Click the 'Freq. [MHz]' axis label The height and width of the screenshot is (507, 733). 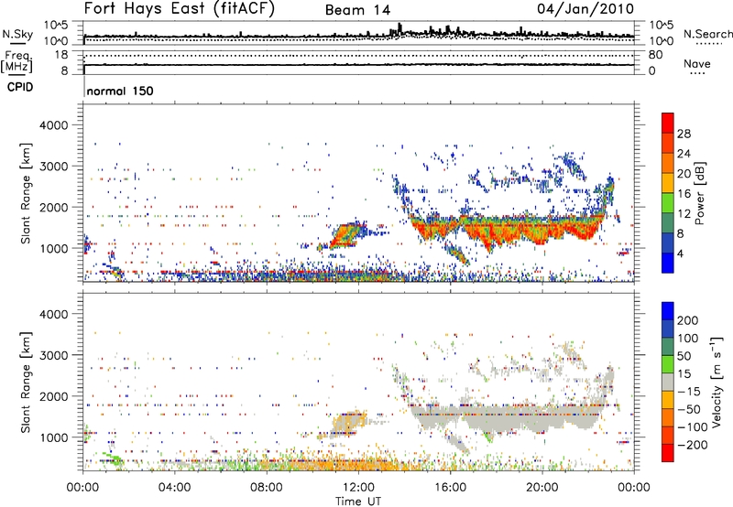[x=16, y=62]
